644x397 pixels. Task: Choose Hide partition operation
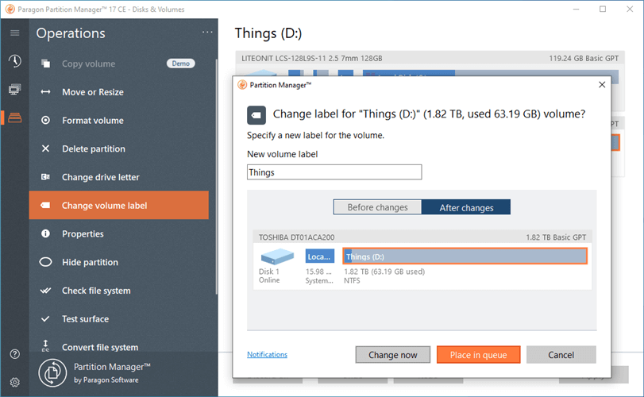[119, 262]
